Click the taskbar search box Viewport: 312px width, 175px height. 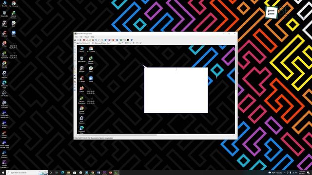click(x=27, y=173)
